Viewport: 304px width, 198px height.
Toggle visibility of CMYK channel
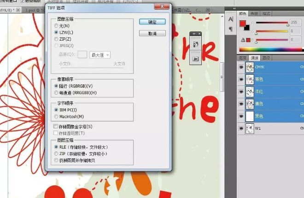tap(241, 67)
